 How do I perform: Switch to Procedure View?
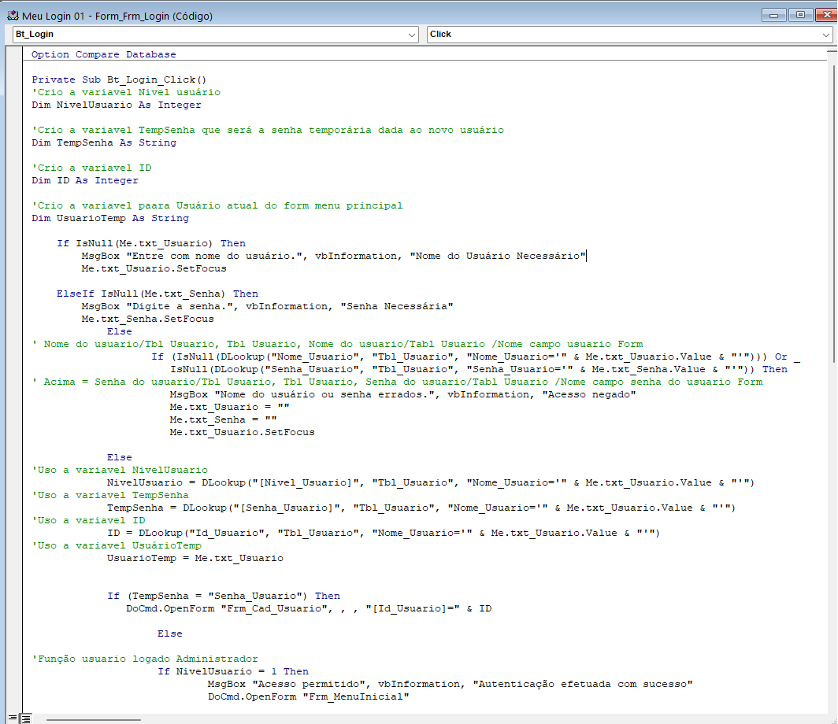click(13, 718)
